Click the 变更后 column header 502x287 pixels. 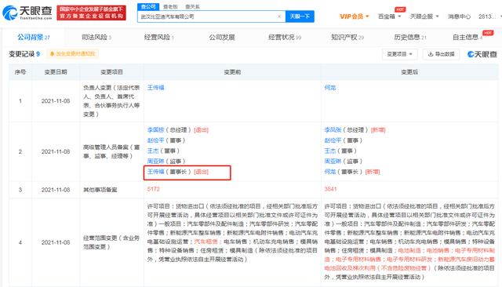(x=409, y=72)
